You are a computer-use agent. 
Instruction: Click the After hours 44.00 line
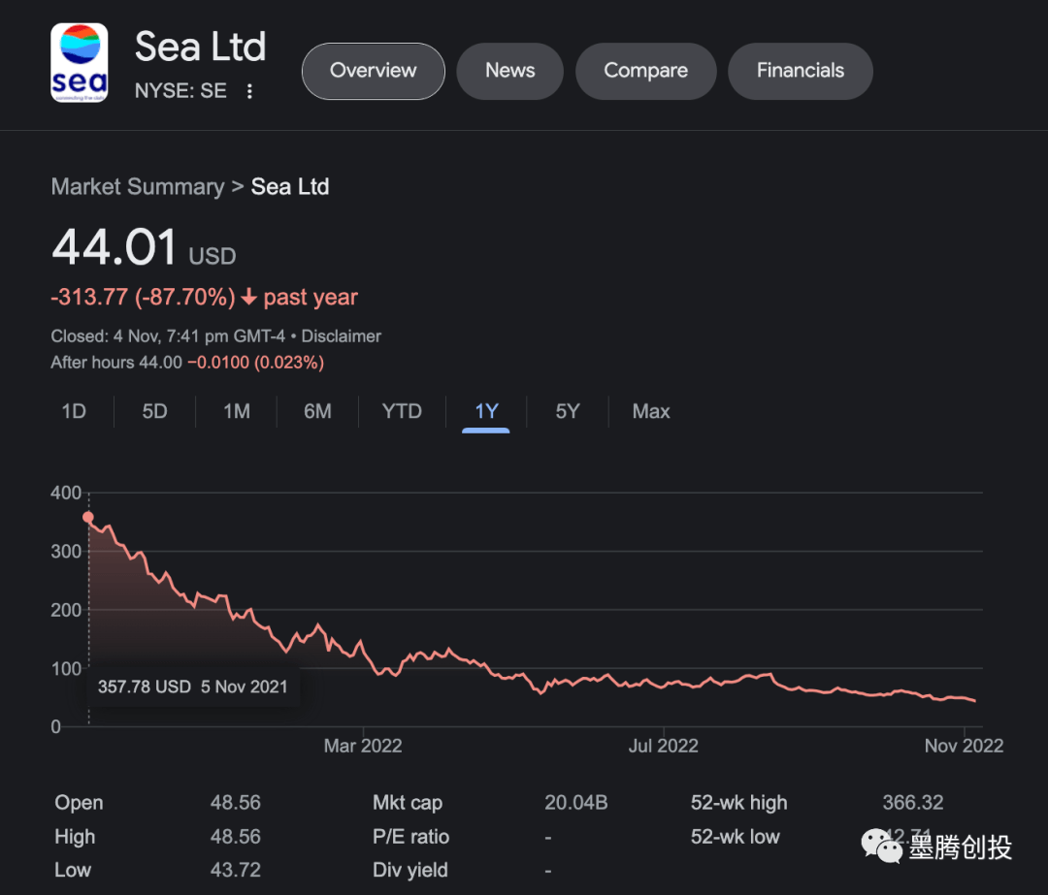(x=187, y=363)
